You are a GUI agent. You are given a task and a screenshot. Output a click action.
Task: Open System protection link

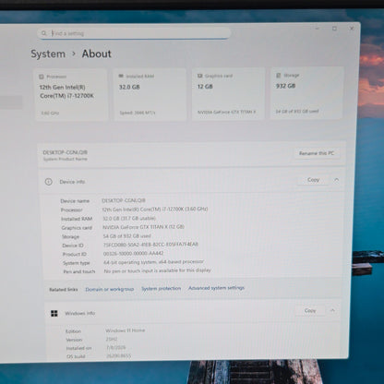click(161, 289)
